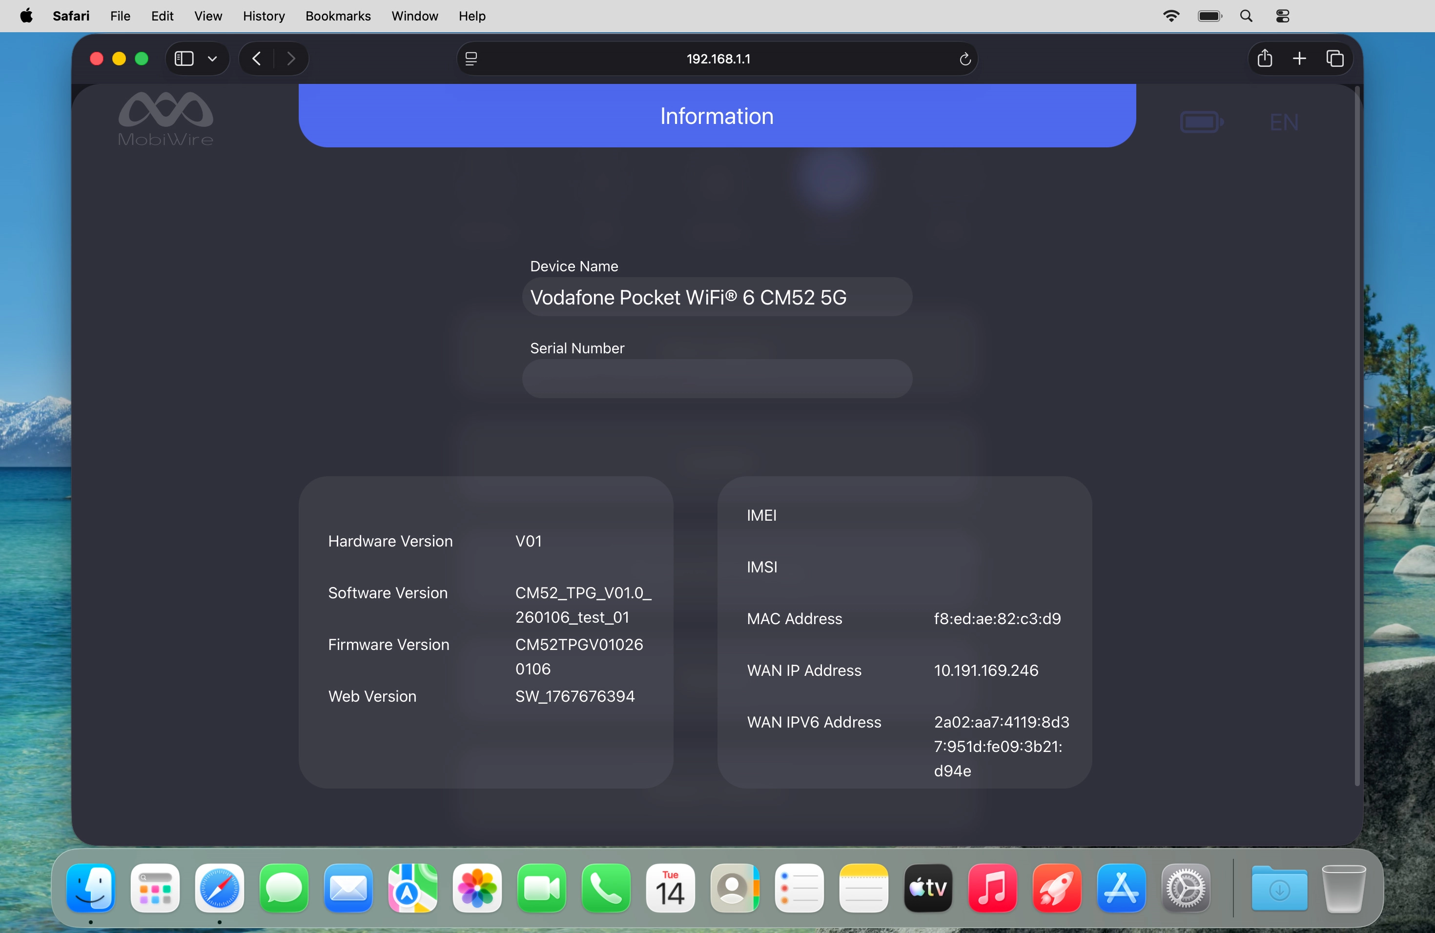Image resolution: width=1435 pixels, height=933 pixels.
Task: Open Spotlight search from the menu bar
Action: pos(1246,16)
